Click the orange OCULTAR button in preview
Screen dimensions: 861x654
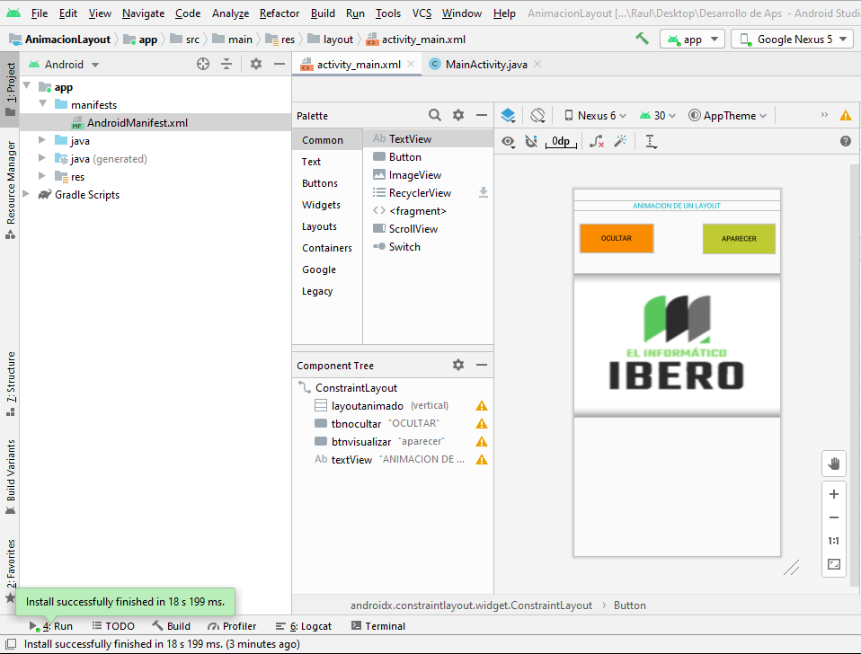point(617,238)
